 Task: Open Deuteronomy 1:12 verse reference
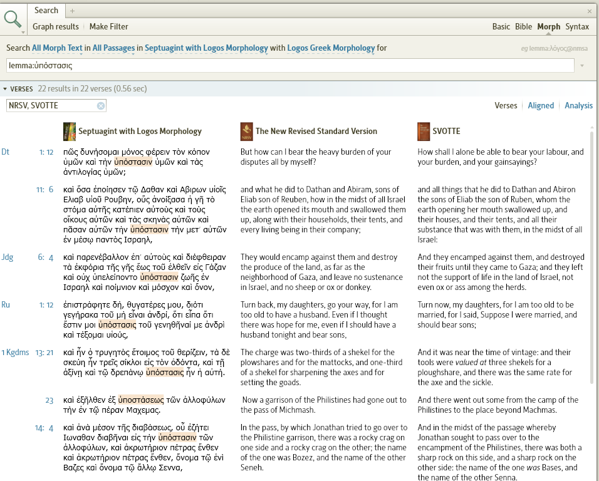pyautogui.click(x=46, y=152)
